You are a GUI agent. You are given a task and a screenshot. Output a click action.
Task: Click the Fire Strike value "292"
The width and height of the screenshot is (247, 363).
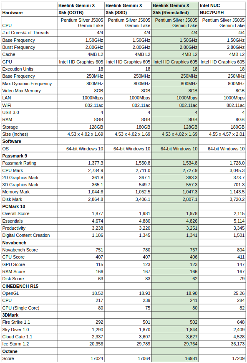coord(99,322)
